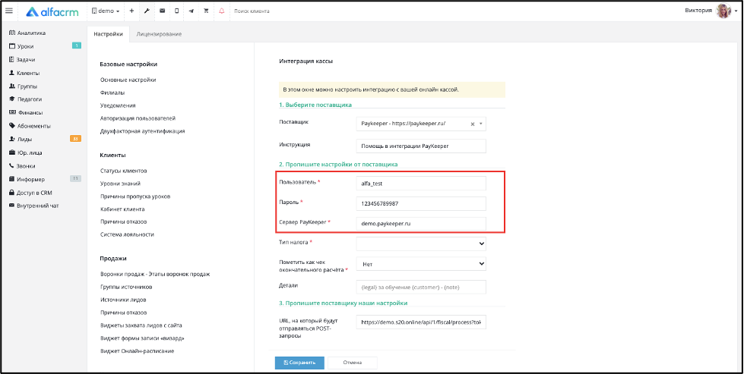Open Кабинет клиента link
Viewport: 744px width, 374px height.
[x=122, y=209]
